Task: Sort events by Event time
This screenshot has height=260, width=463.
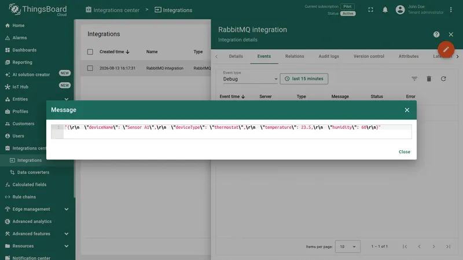Action: coord(232,96)
